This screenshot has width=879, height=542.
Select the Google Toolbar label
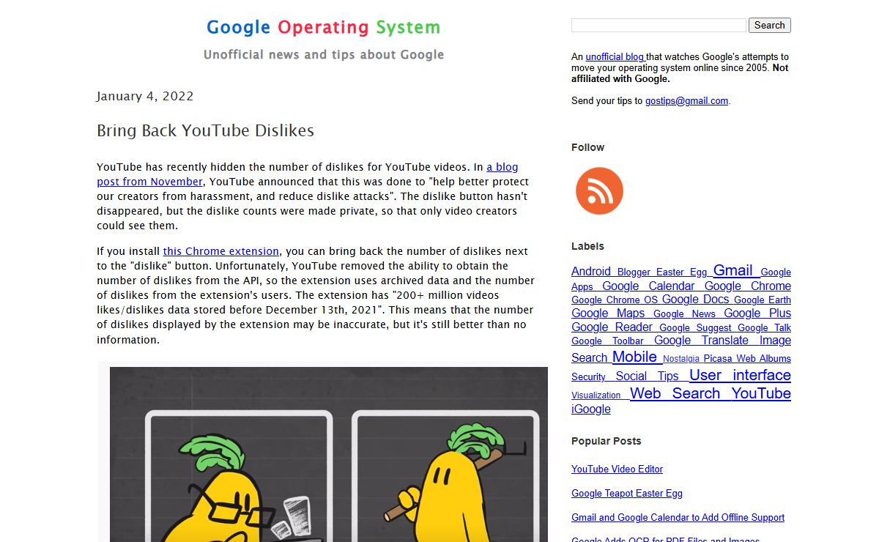click(x=607, y=341)
